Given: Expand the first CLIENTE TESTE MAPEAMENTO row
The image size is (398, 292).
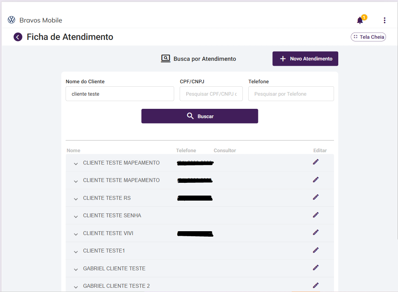Looking at the screenshot, I should click(x=76, y=164).
